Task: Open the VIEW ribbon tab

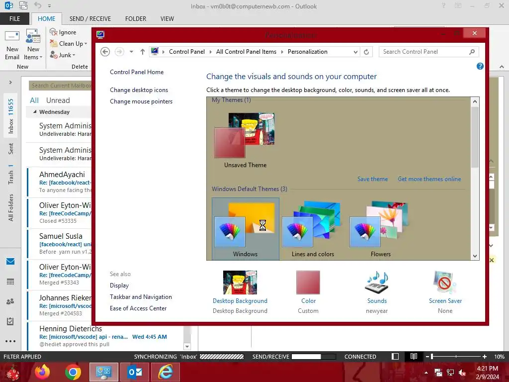Action: tap(167, 19)
